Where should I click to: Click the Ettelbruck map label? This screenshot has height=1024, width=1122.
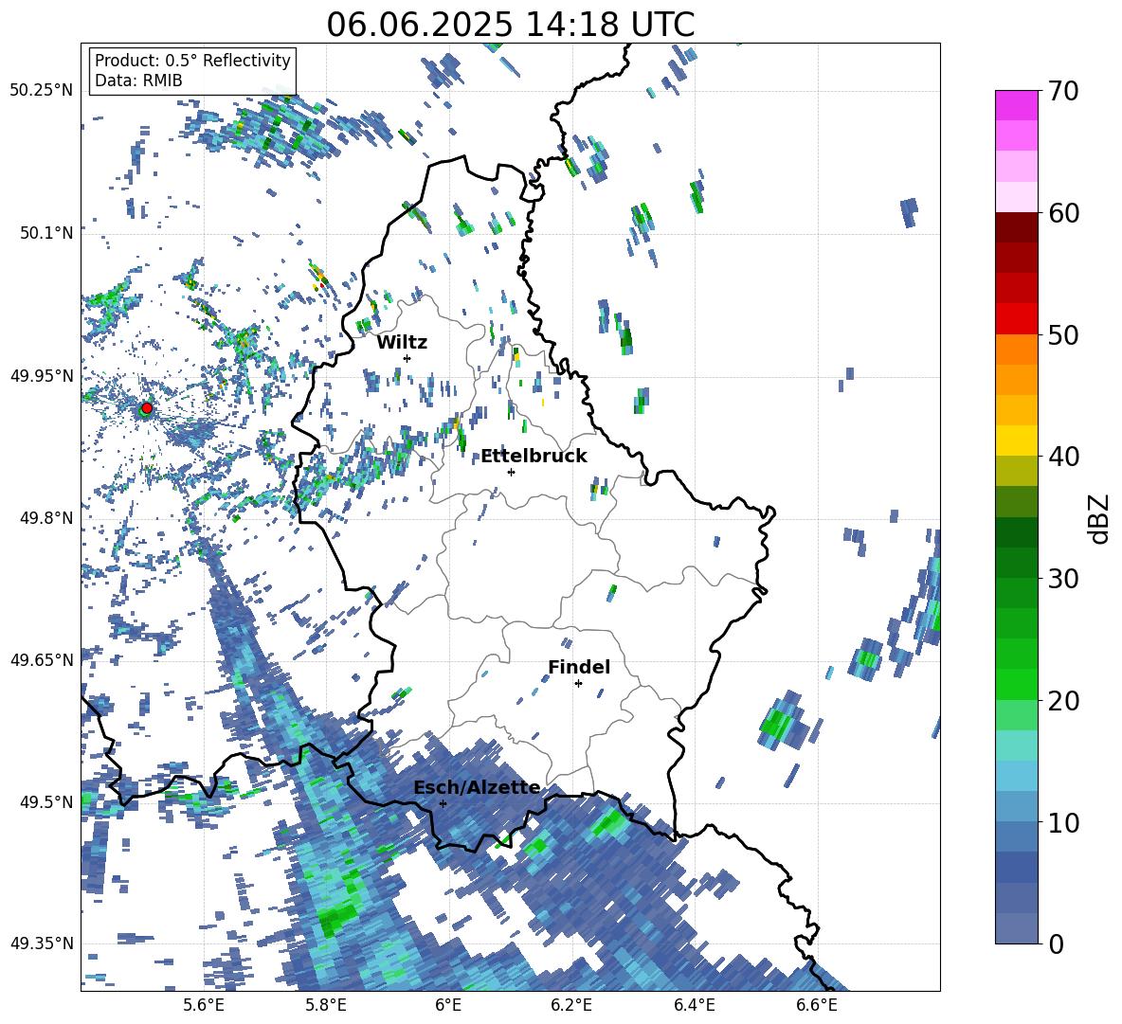(534, 457)
